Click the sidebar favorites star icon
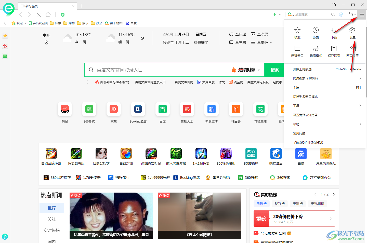The height and width of the screenshot is (243, 367). [5, 36]
